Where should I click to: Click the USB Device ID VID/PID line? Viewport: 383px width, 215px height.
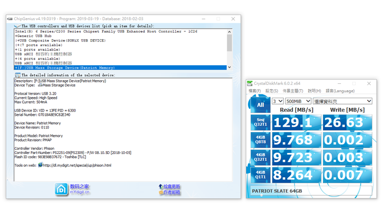(45, 110)
